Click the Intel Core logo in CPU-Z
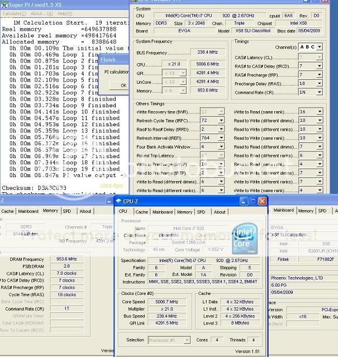The width and height of the screenshot is (338, 357). tap(245, 239)
